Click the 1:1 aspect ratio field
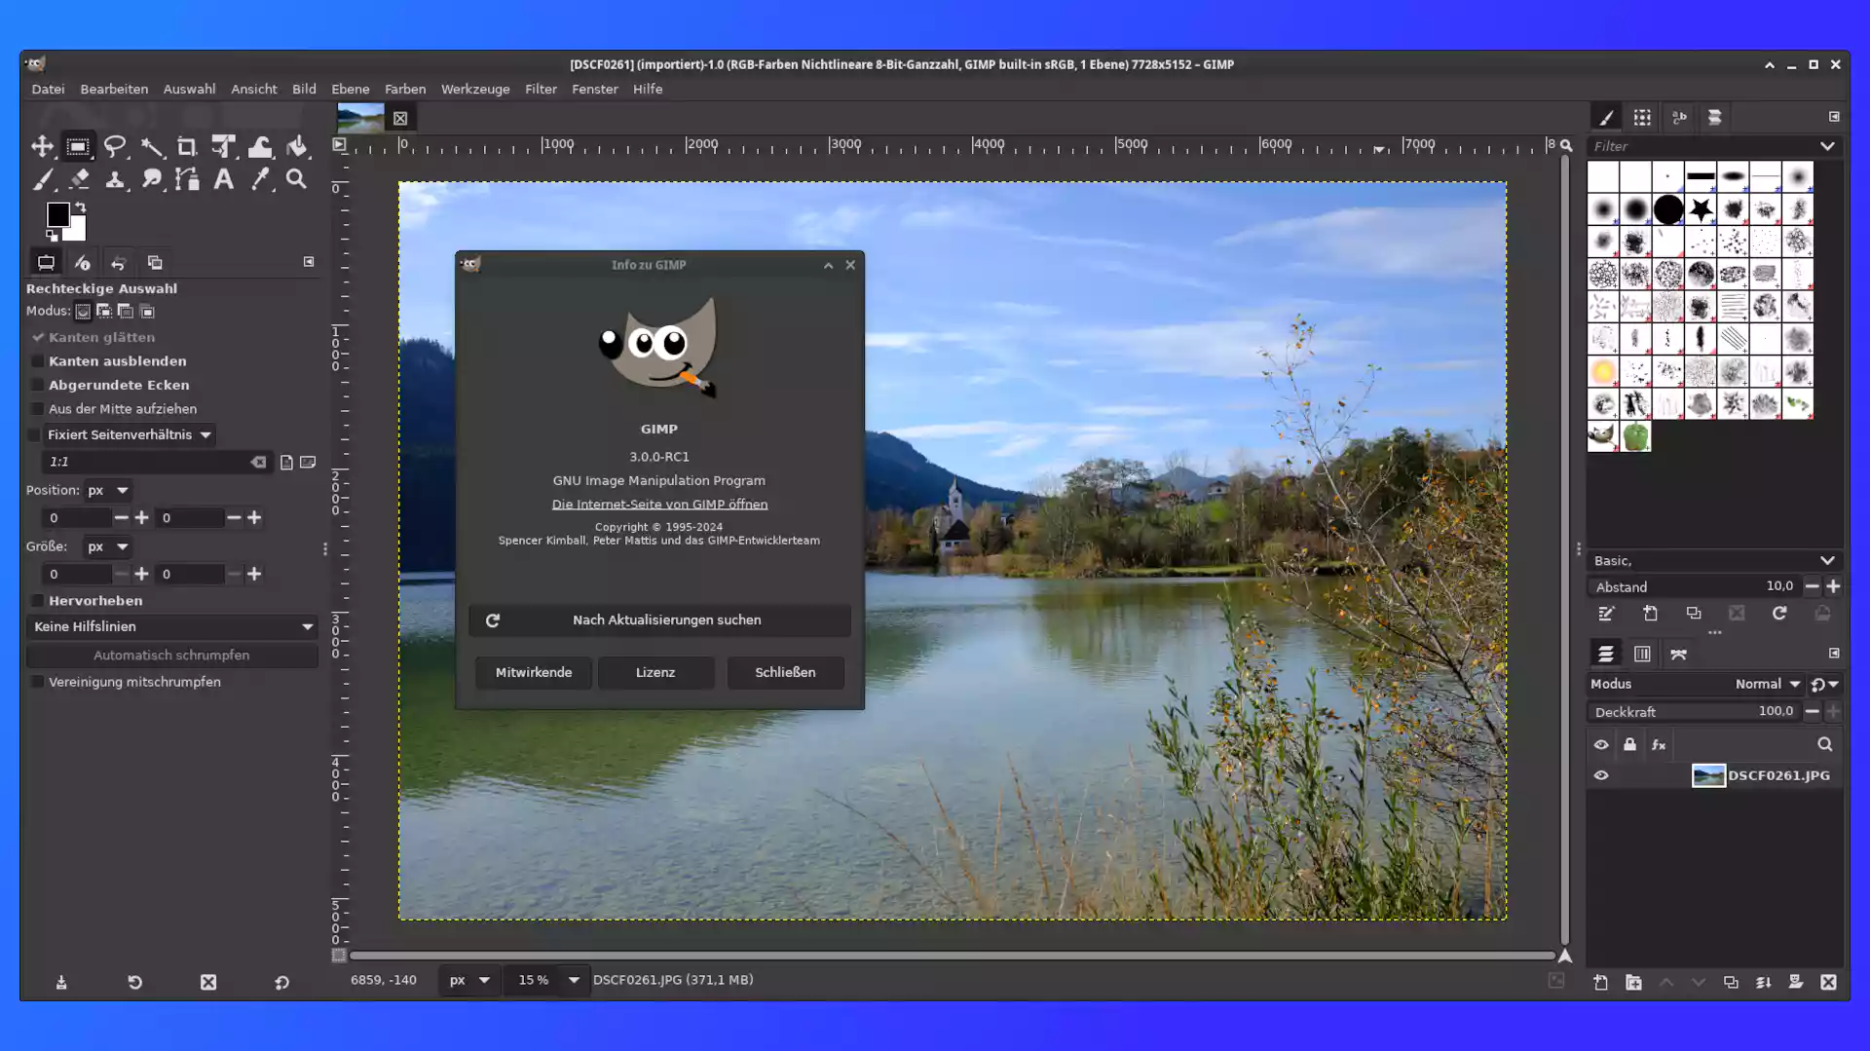 click(146, 462)
